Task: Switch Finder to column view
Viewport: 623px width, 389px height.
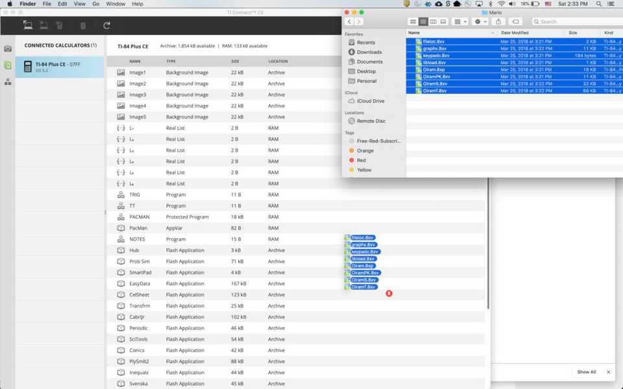Action: coord(433,21)
